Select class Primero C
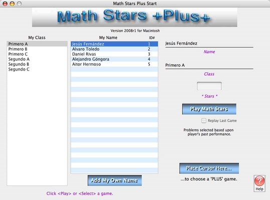The height and width of the screenshot is (200, 270). click(37, 54)
